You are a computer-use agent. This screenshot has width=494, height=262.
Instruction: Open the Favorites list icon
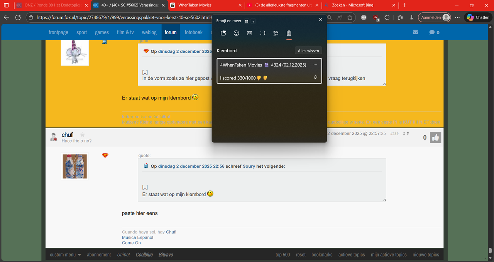[x=400, y=17]
